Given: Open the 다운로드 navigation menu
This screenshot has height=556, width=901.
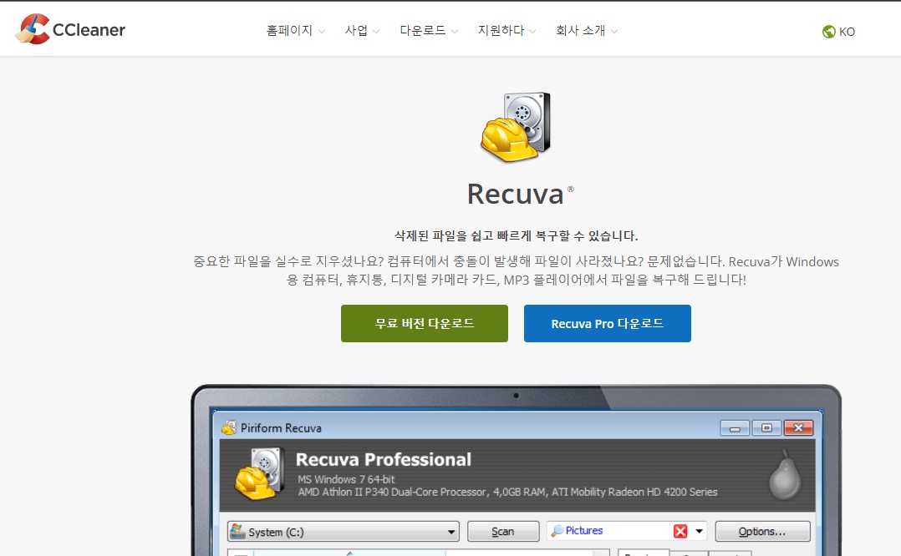Looking at the screenshot, I should pos(429,30).
